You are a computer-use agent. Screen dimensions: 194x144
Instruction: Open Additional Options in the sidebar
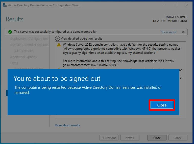pyautogui.click(x=23, y=57)
